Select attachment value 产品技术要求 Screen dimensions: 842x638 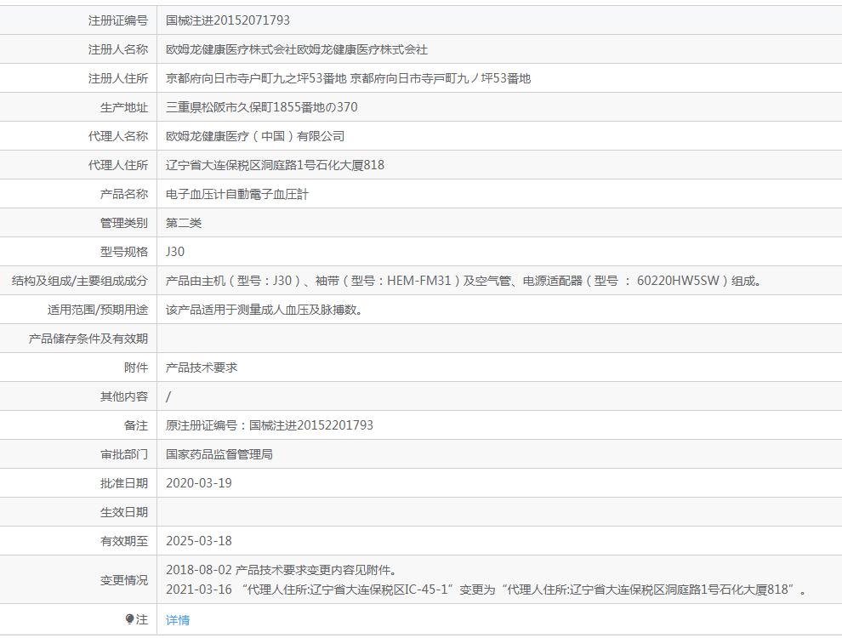pos(202,367)
